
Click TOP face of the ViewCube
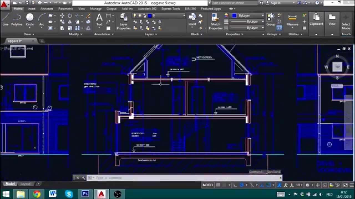point(337,67)
